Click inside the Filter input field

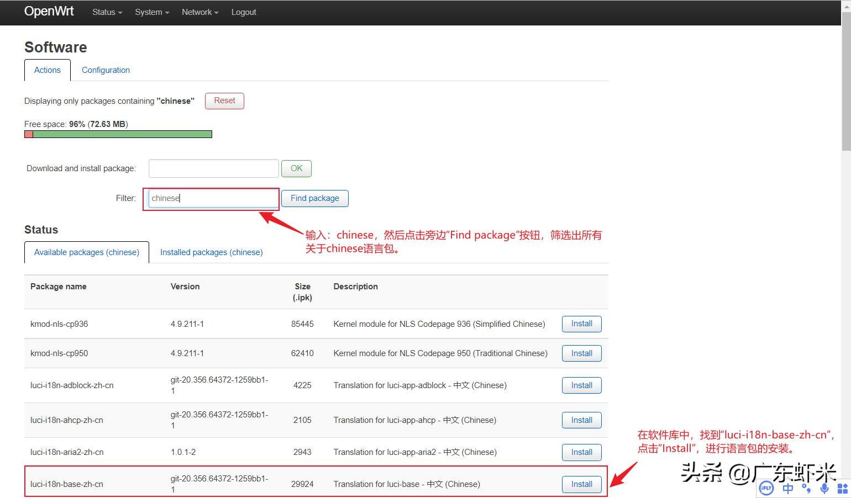click(211, 198)
